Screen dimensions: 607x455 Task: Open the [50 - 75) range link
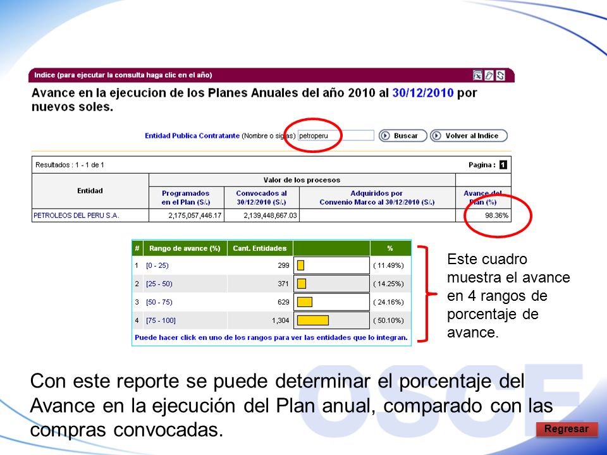tap(159, 302)
